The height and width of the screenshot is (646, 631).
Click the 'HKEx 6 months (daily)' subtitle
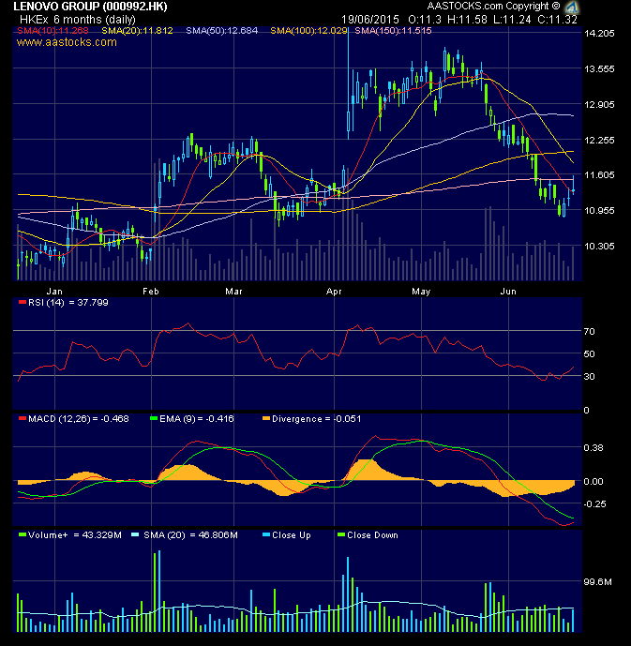point(78,20)
